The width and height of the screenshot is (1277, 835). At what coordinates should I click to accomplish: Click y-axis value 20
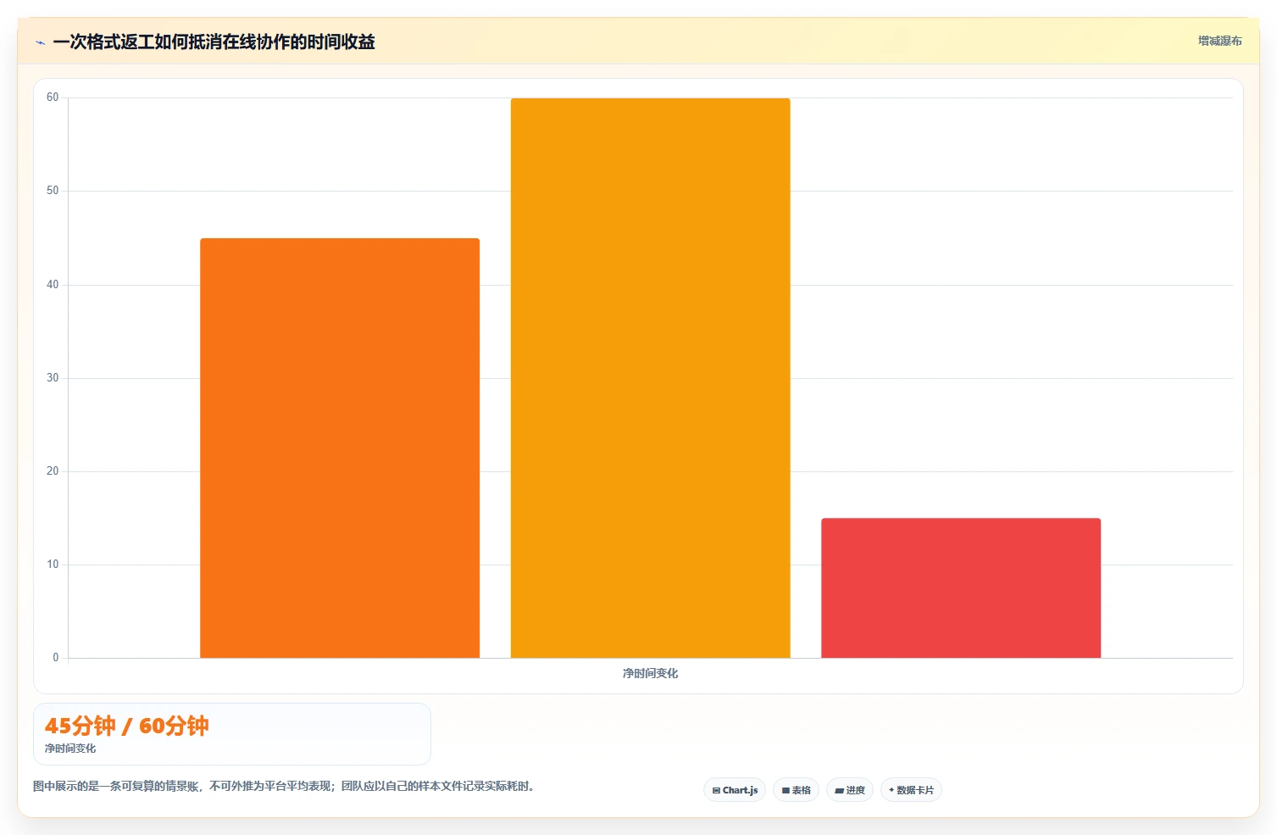click(53, 471)
